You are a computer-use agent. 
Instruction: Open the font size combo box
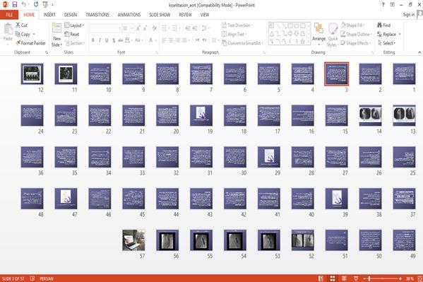coord(128,28)
